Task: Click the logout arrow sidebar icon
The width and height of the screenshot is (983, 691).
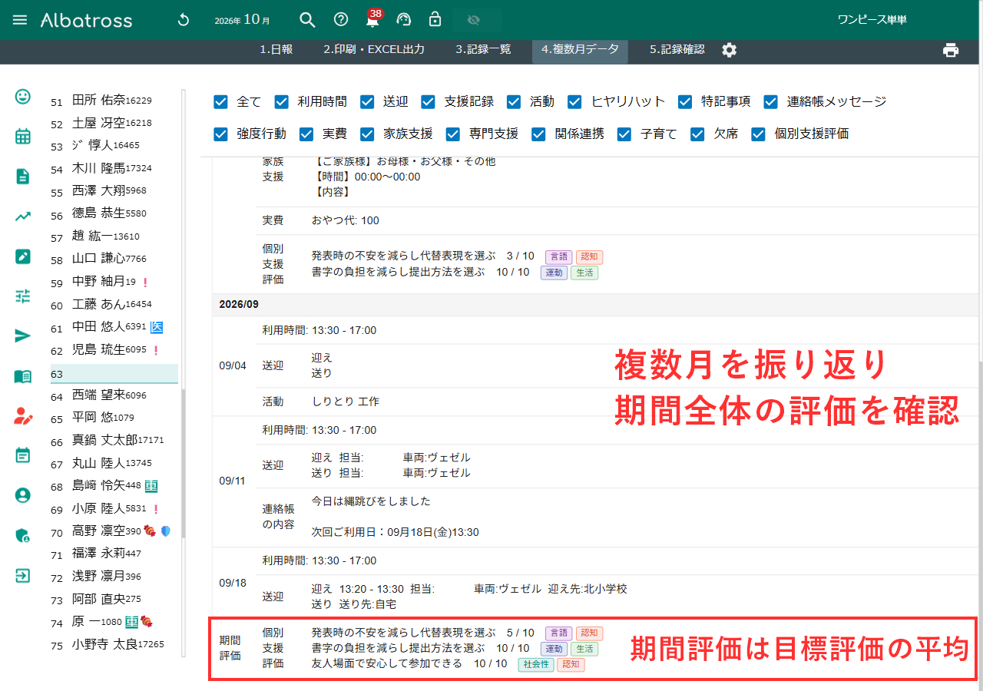Action: 23,576
